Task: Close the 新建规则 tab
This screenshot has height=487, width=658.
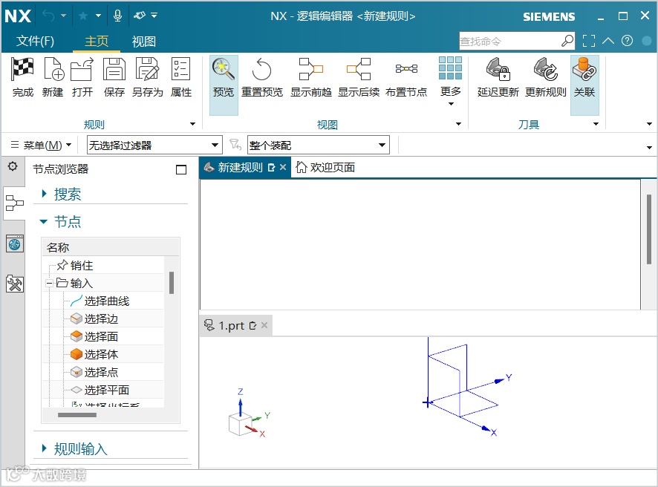Action: click(283, 167)
